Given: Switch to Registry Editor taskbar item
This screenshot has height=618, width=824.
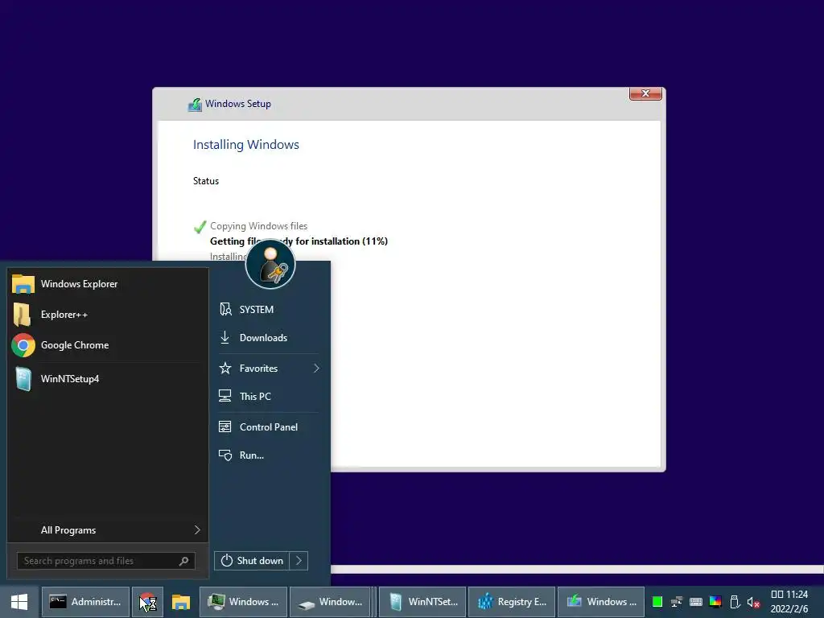Looking at the screenshot, I should [512, 602].
